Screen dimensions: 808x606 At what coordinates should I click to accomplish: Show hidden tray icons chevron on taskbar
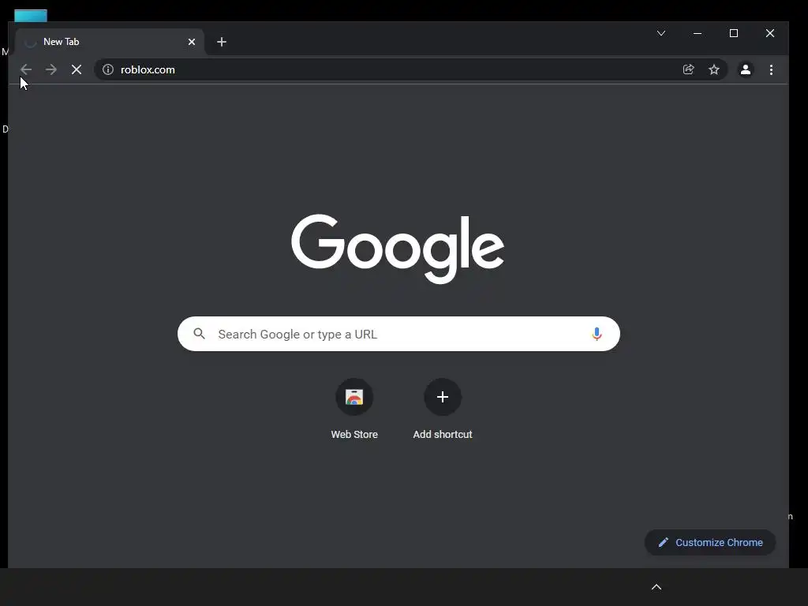[x=656, y=587]
